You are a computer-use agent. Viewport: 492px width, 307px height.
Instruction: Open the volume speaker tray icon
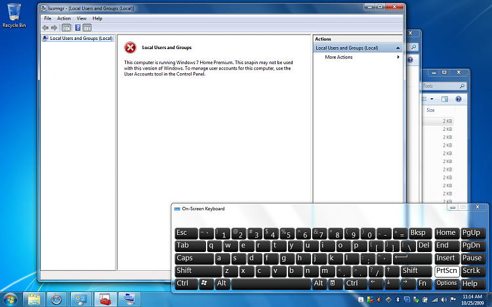[x=443, y=300]
